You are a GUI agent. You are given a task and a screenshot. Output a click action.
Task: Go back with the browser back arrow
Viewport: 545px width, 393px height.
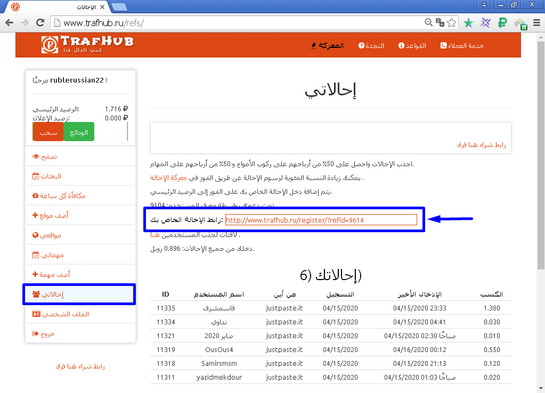(x=10, y=23)
